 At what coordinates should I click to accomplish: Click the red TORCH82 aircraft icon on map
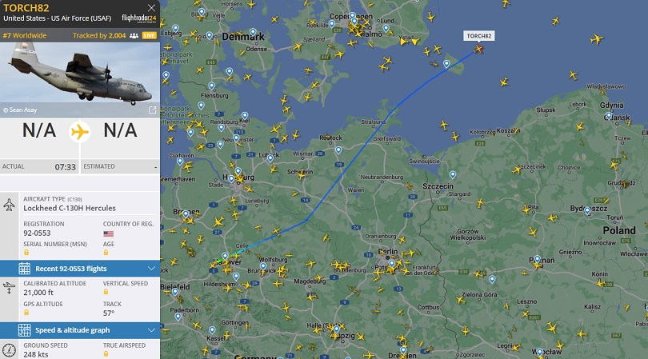point(478,49)
